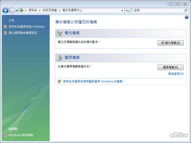Open 使用系統還原修復 Windows task link
Viewport: 191px width, 143px height.
click(27, 27)
